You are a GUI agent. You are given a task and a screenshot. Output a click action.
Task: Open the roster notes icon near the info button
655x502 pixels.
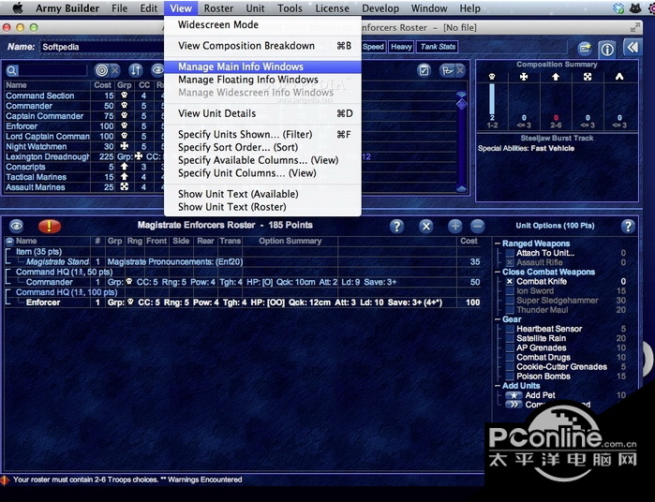[x=585, y=49]
